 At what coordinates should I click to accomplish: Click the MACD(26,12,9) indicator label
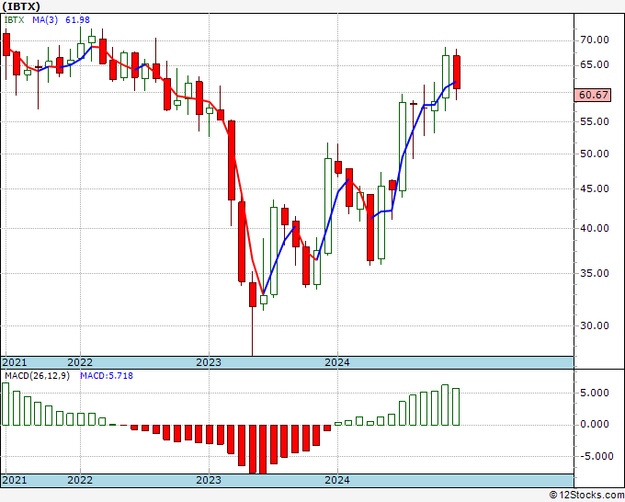point(37,376)
